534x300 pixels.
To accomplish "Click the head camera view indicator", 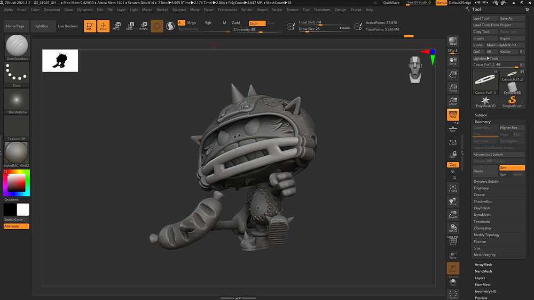I will (x=415, y=70).
